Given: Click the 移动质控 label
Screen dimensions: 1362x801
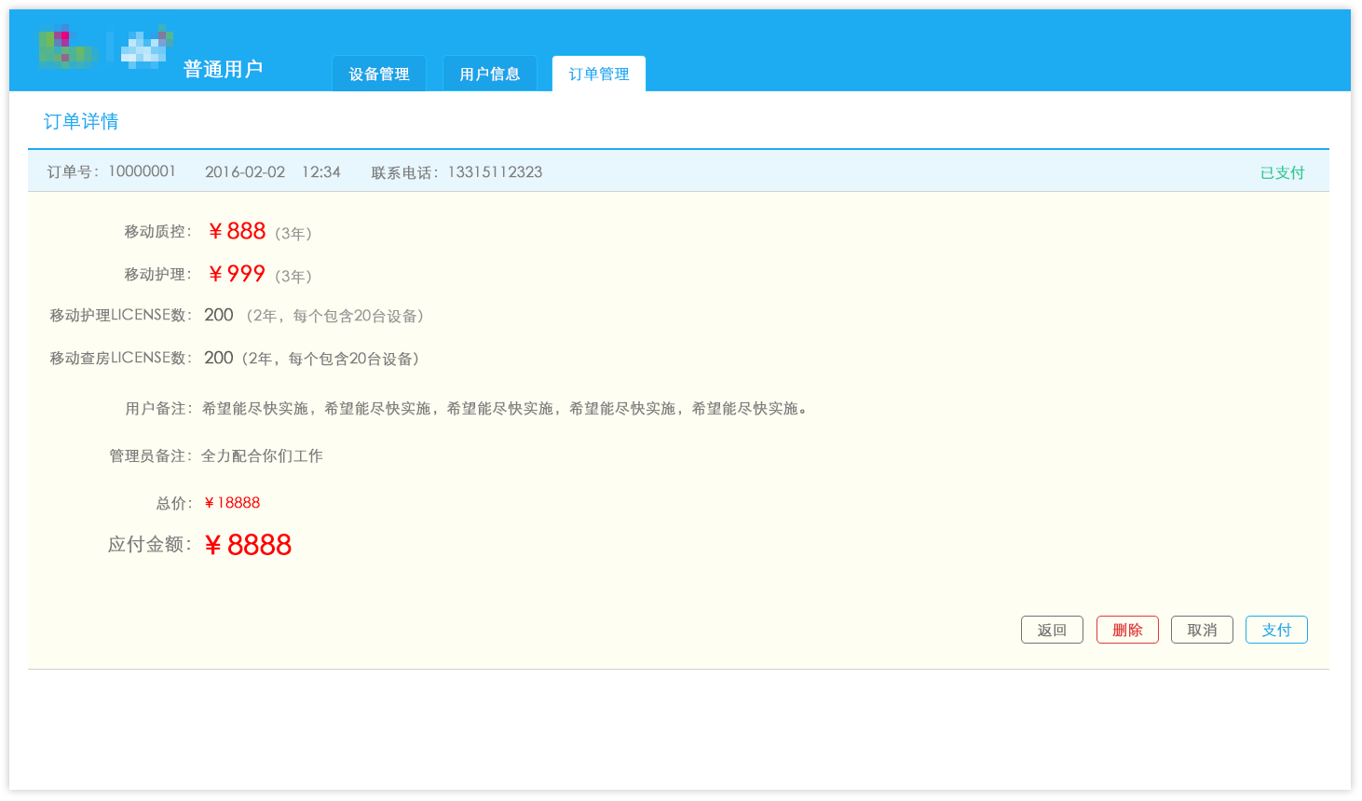Looking at the screenshot, I should coord(157,231).
